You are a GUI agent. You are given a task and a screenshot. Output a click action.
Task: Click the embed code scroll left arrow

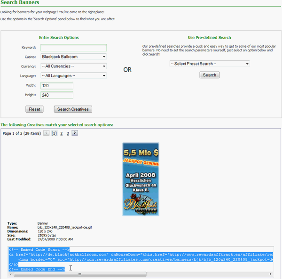(11, 274)
